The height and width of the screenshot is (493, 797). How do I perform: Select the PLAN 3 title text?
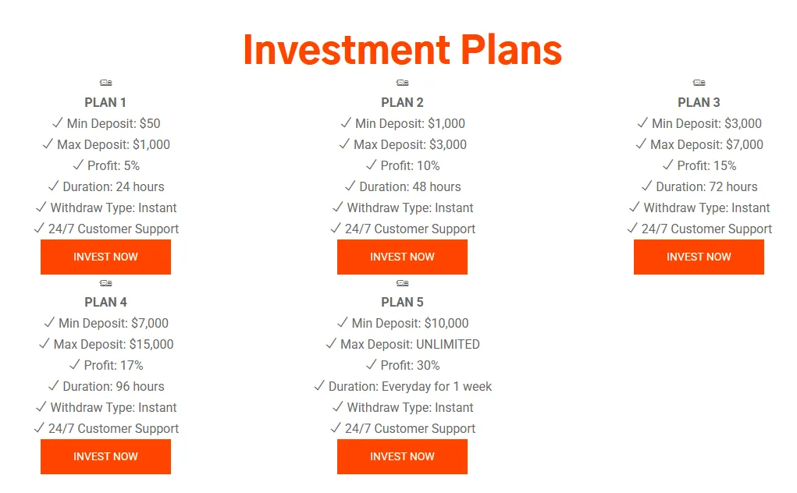click(x=699, y=102)
